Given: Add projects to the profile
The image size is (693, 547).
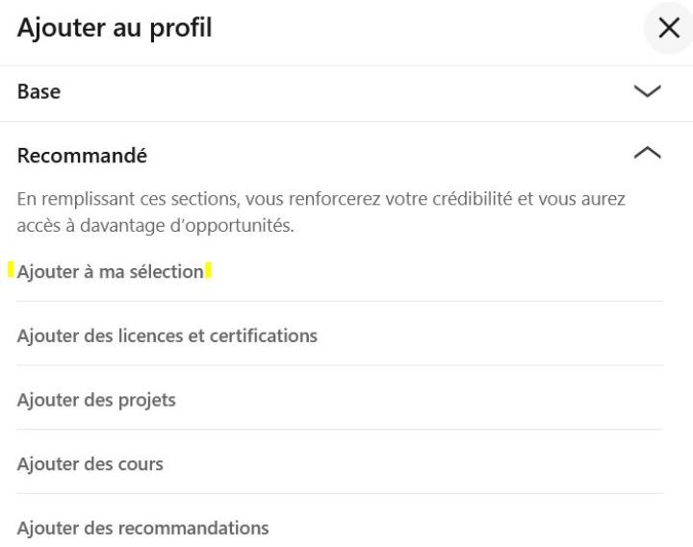Looking at the screenshot, I should [x=96, y=400].
